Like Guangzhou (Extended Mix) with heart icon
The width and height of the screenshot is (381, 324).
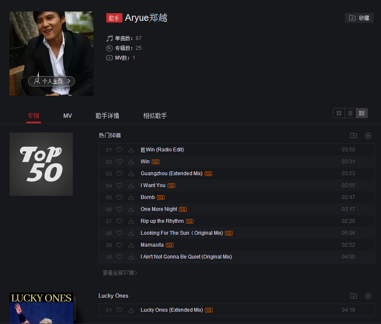[119, 173]
